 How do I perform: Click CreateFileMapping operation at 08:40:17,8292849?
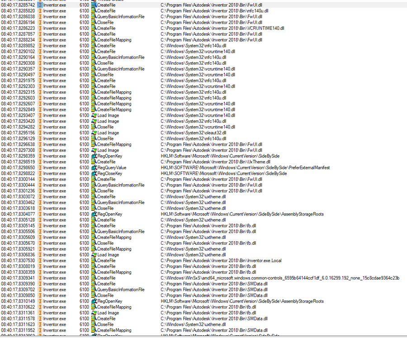(x=114, y=109)
